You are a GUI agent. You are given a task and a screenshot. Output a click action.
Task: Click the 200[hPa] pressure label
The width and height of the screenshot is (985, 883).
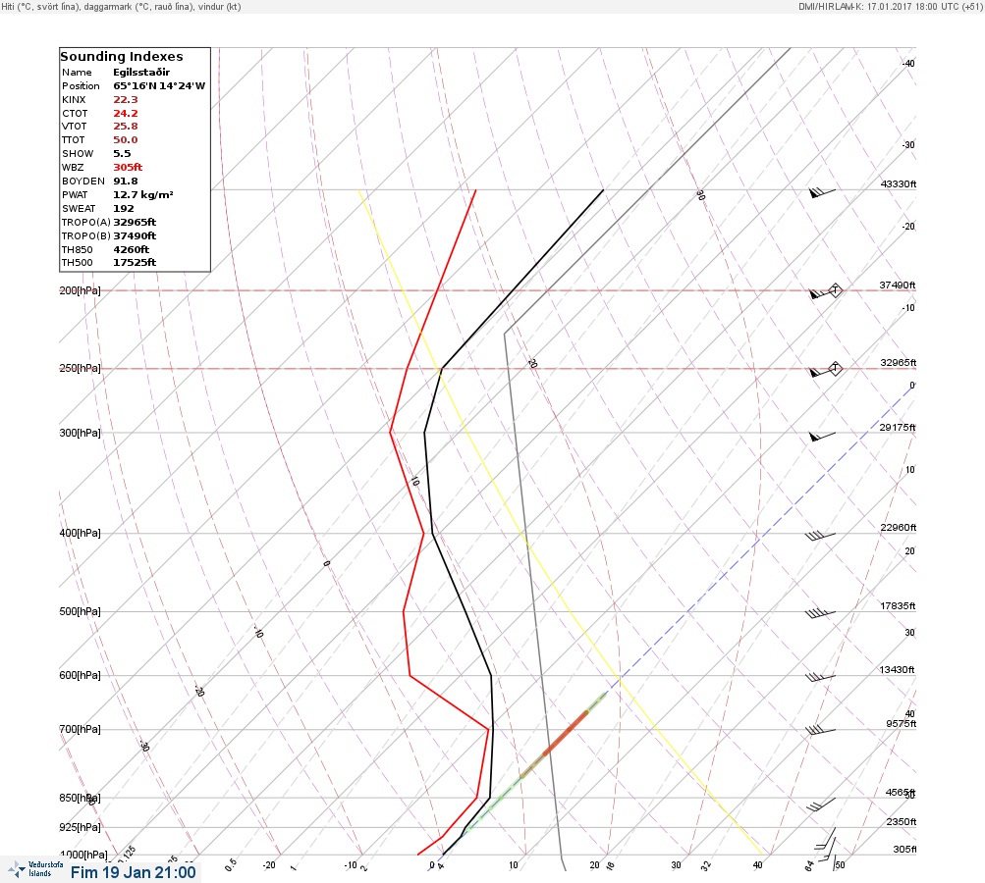(80, 290)
